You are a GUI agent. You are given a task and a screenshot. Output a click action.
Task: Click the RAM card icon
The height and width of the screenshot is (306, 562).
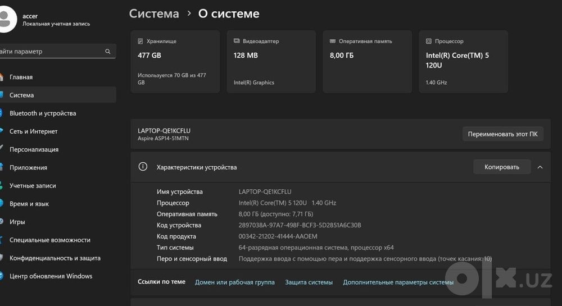coord(333,41)
